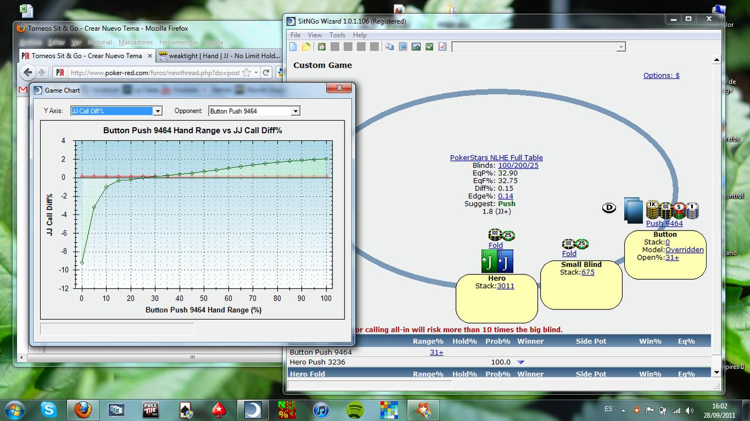Open the Tools menu in SitNGo Wizard
Image resolution: width=750 pixels, height=421 pixels.
pyautogui.click(x=337, y=35)
